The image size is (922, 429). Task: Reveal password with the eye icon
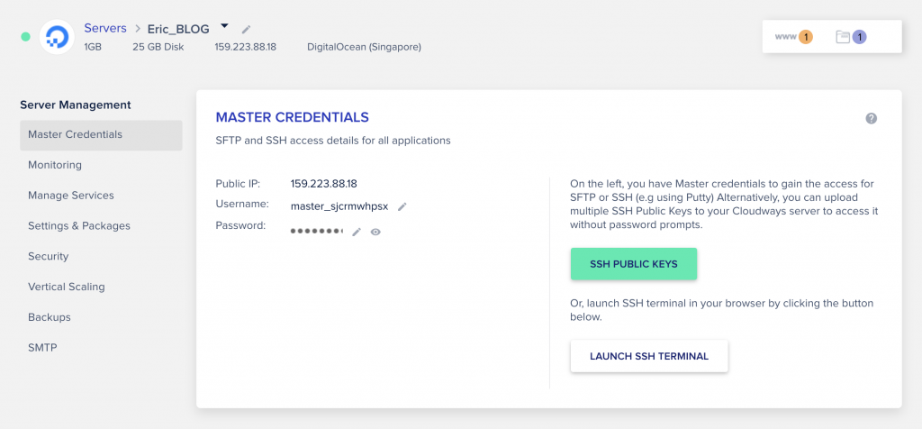pos(375,232)
